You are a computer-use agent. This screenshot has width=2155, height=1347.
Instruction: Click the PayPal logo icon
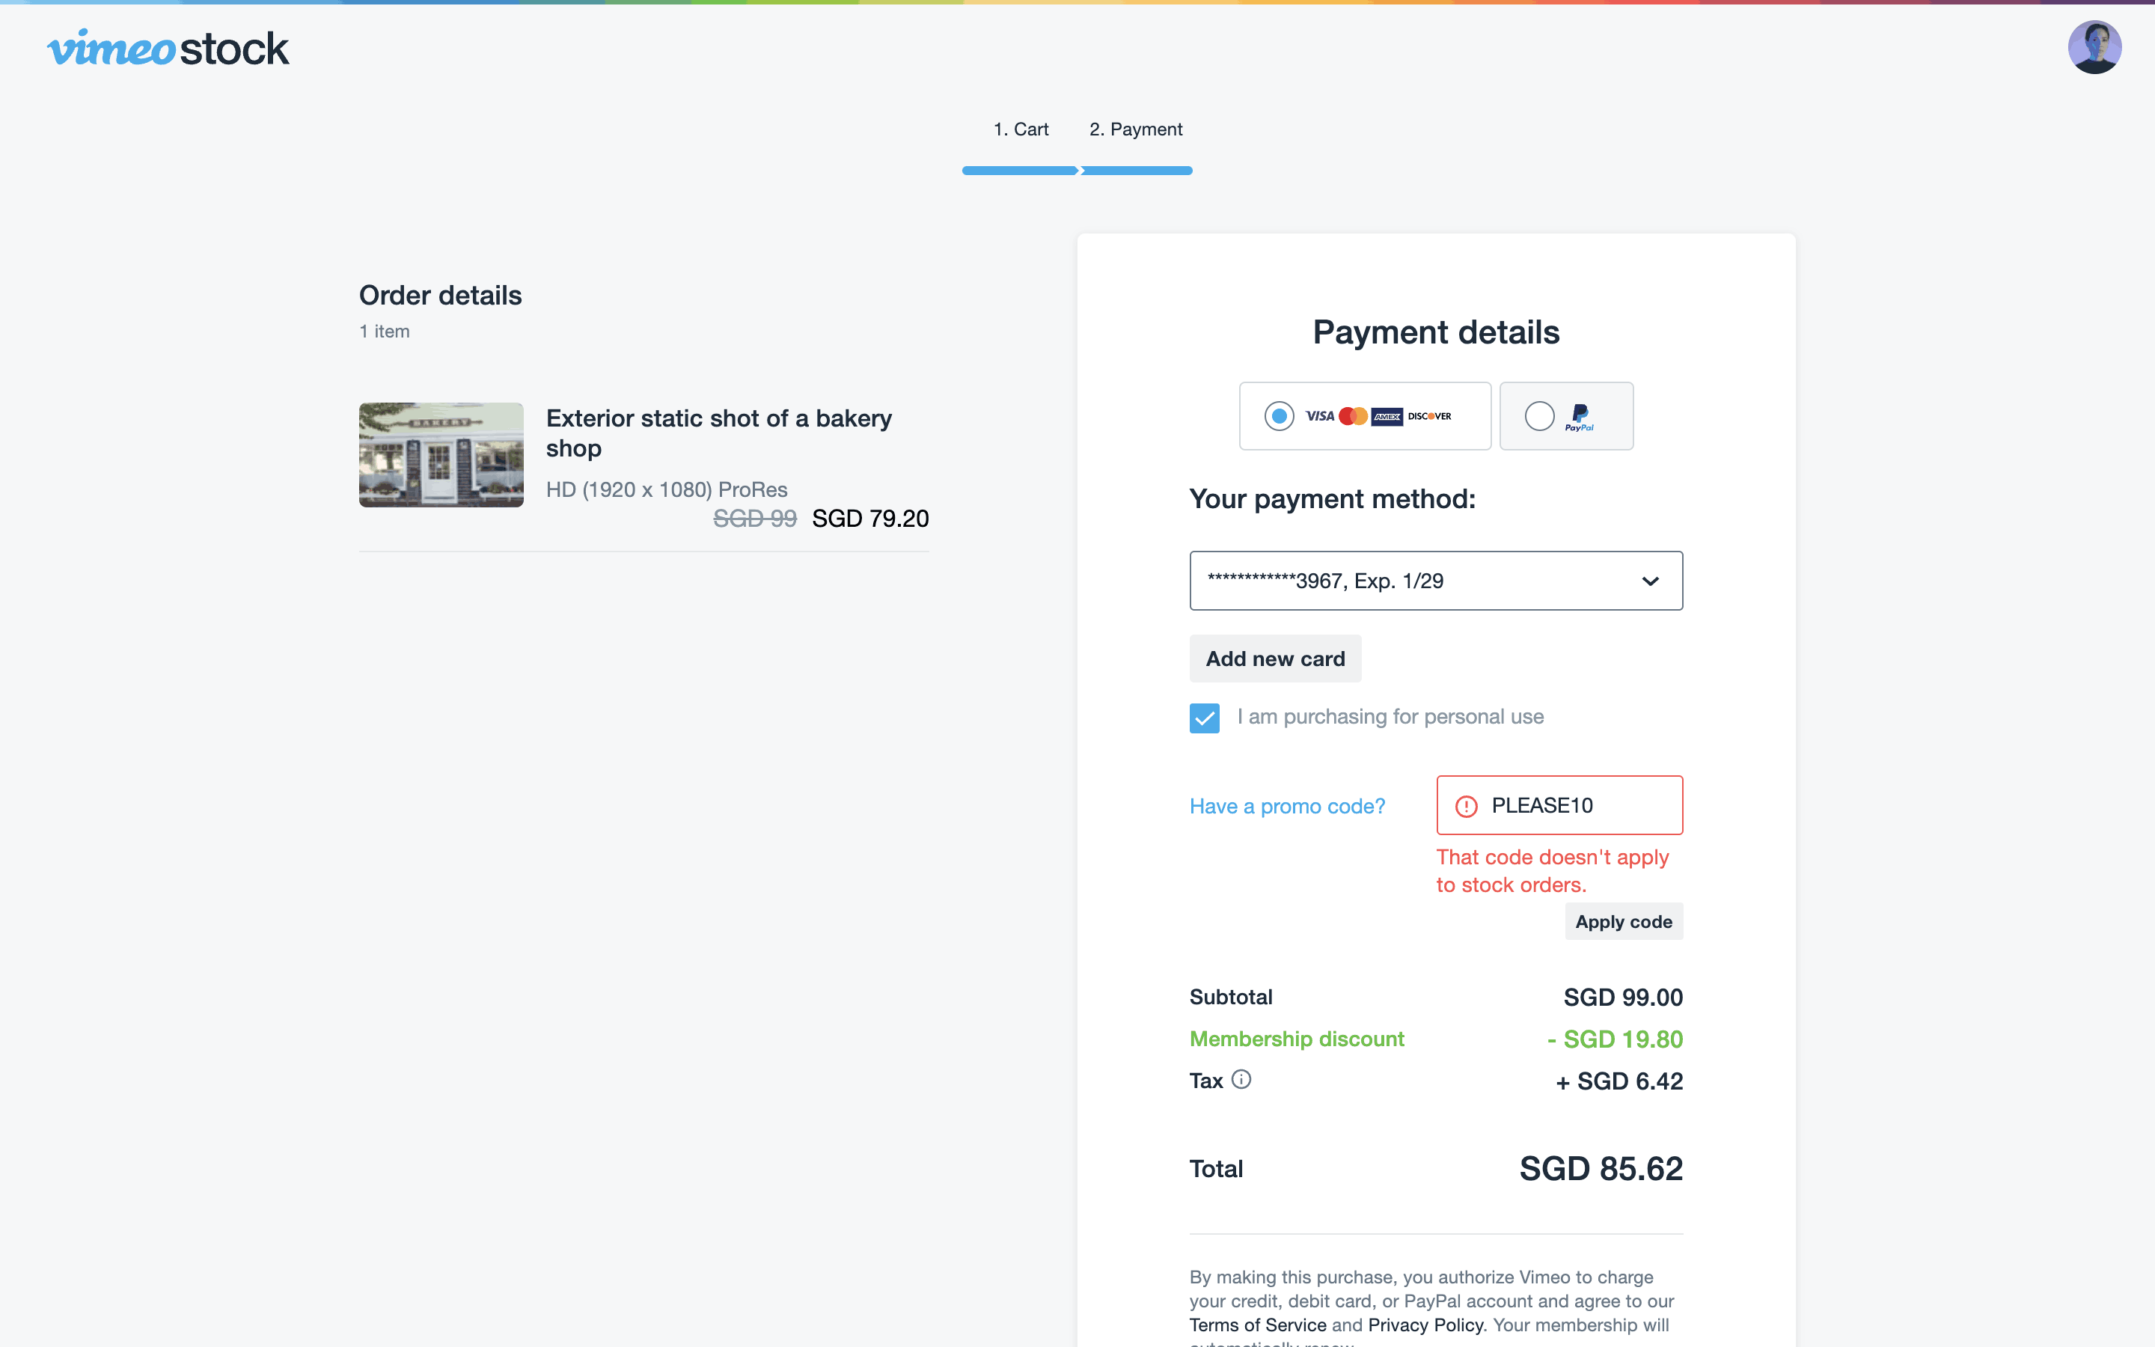point(1580,416)
